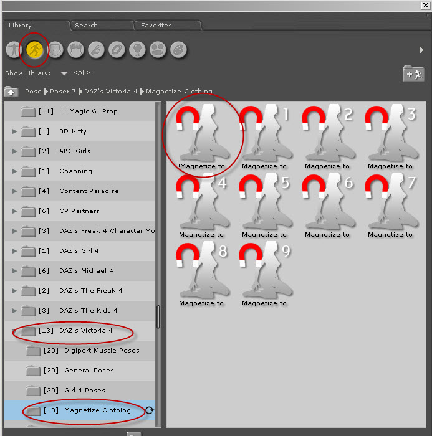Open the Show Library dropdown

pyautogui.click(x=64, y=73)
